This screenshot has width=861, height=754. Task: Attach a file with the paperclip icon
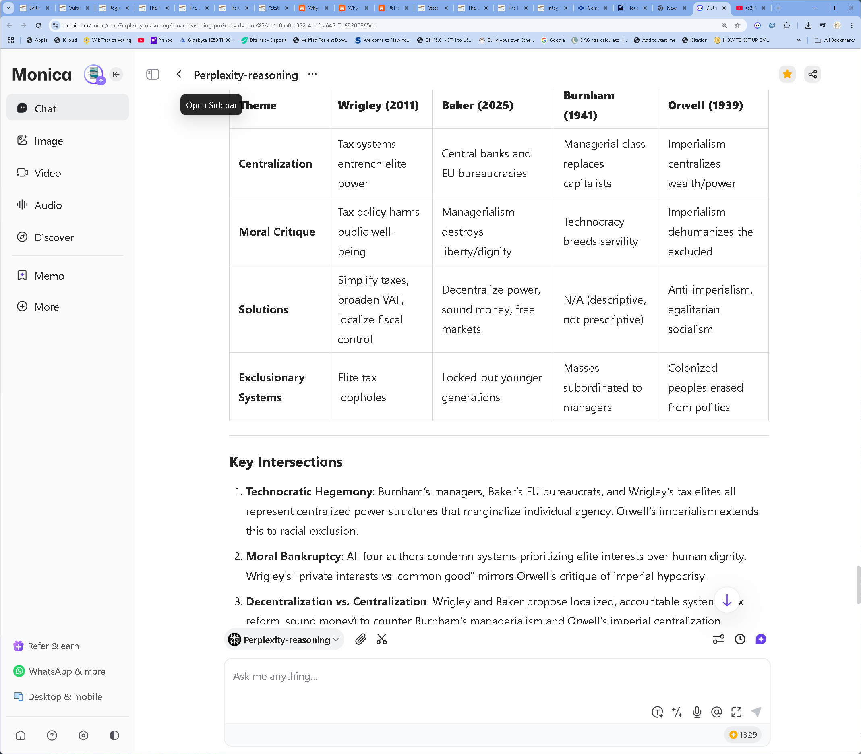tap(360, 640)
